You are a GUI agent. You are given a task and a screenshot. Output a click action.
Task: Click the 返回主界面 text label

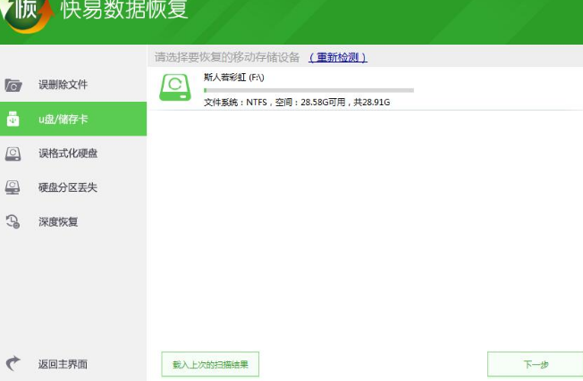[63, 364]
